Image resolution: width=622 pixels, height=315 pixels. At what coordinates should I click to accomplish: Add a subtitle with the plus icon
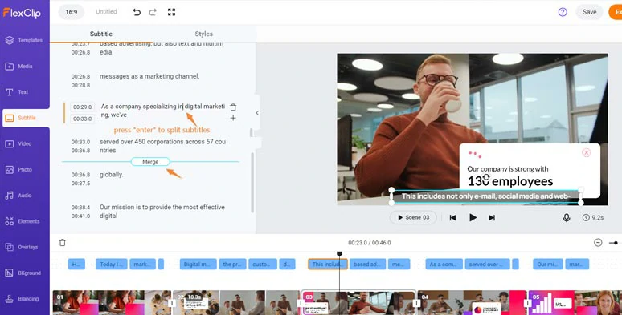click(233, 118)
